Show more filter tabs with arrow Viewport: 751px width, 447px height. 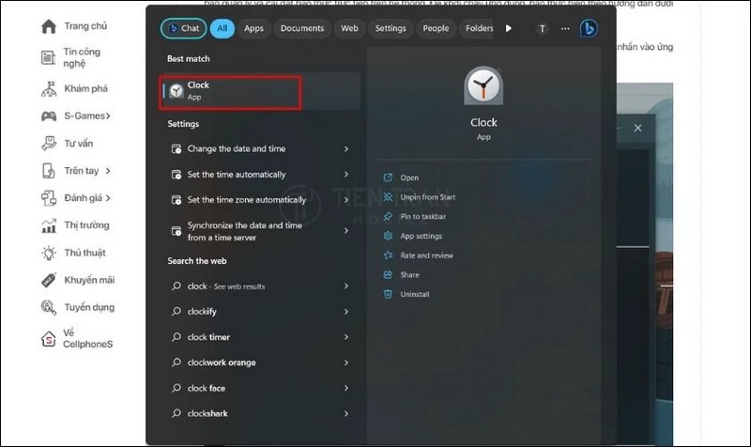click(x=509, y=29)
